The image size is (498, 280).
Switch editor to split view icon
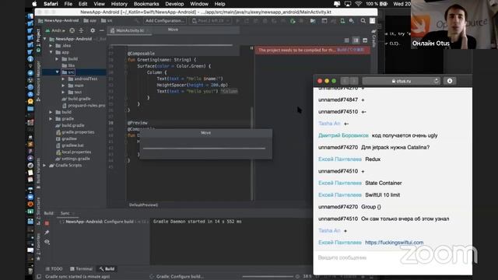(356, 40)
